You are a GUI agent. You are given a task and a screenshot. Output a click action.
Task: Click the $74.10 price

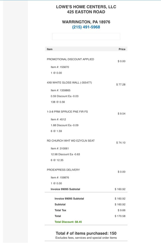(x=121, y=143)
